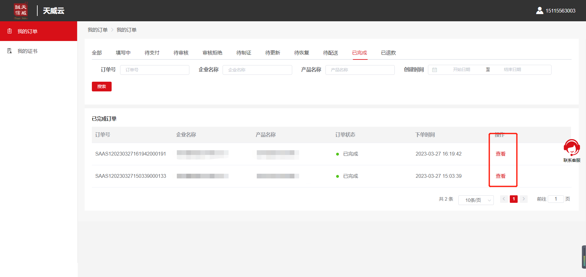The image size is (586, 277).
Task: Click the page jump number field
Action: [556, 199]
